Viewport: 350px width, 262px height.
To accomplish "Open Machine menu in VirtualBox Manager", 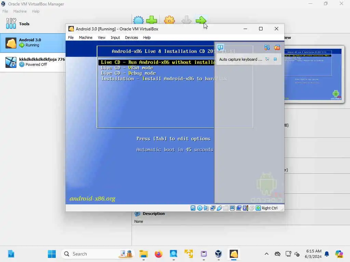I will click(20, 11).
